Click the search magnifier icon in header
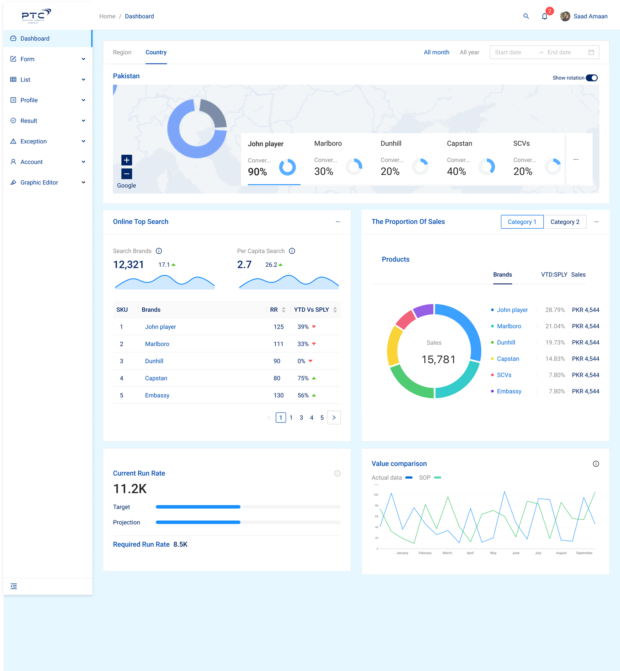Viewport: 620px width, 671px height. 526,16
